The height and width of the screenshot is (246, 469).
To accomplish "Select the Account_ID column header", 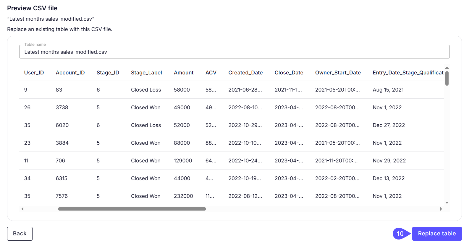I will (70, 73).
